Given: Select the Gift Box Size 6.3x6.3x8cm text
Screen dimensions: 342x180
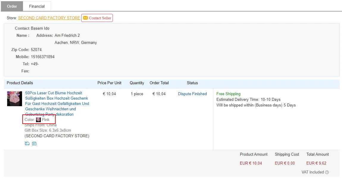Looking at the screenshot, I should click(48, 130).
